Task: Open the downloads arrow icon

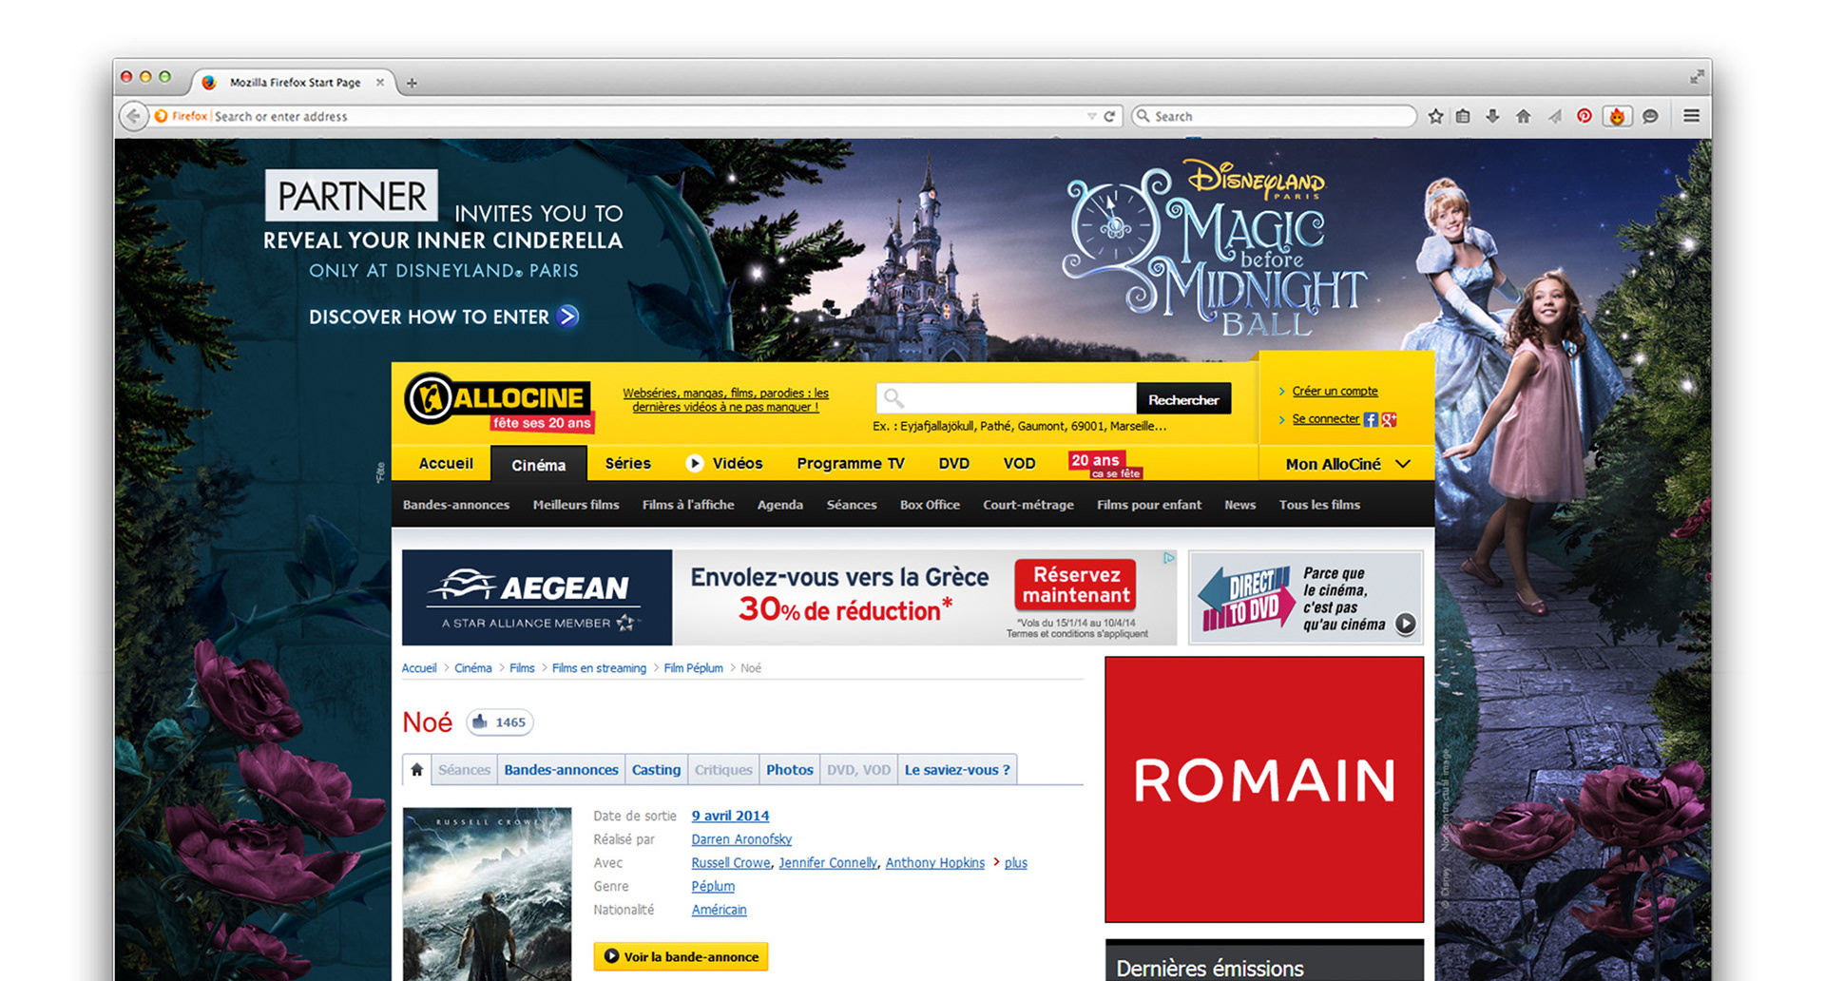Action: 1492,116
